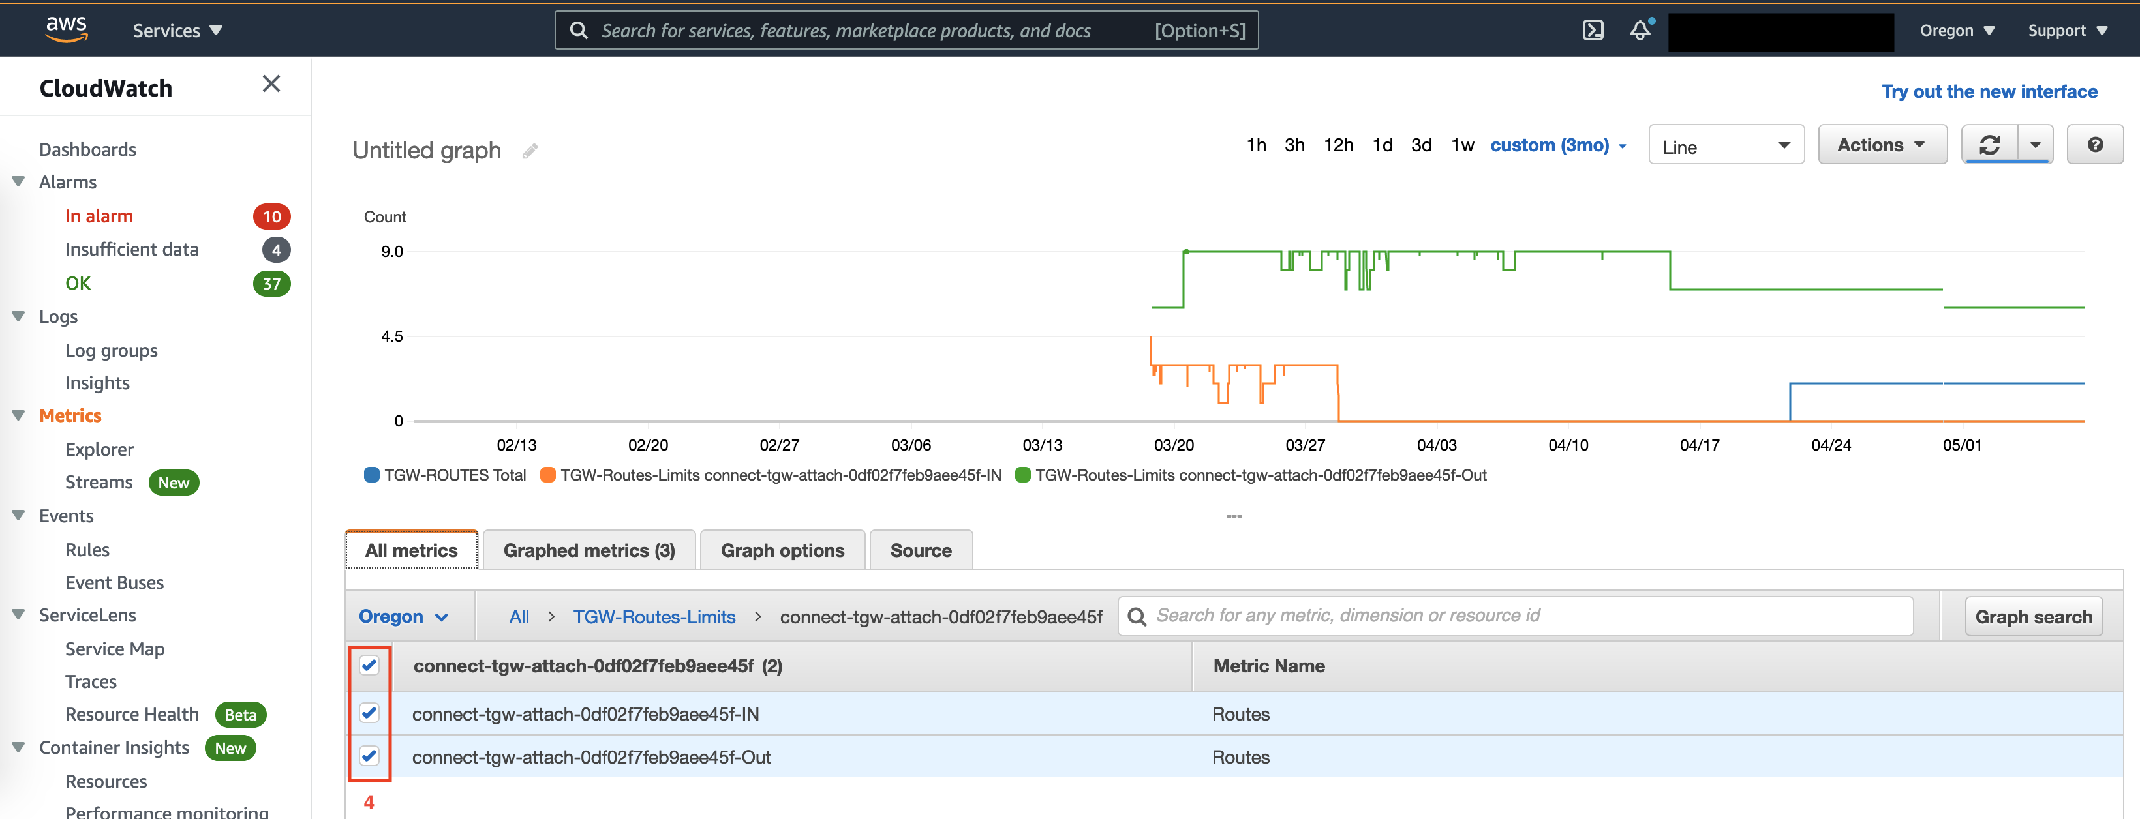
Task: Click the Try out the new interface link
Action: click(1989, 91)
